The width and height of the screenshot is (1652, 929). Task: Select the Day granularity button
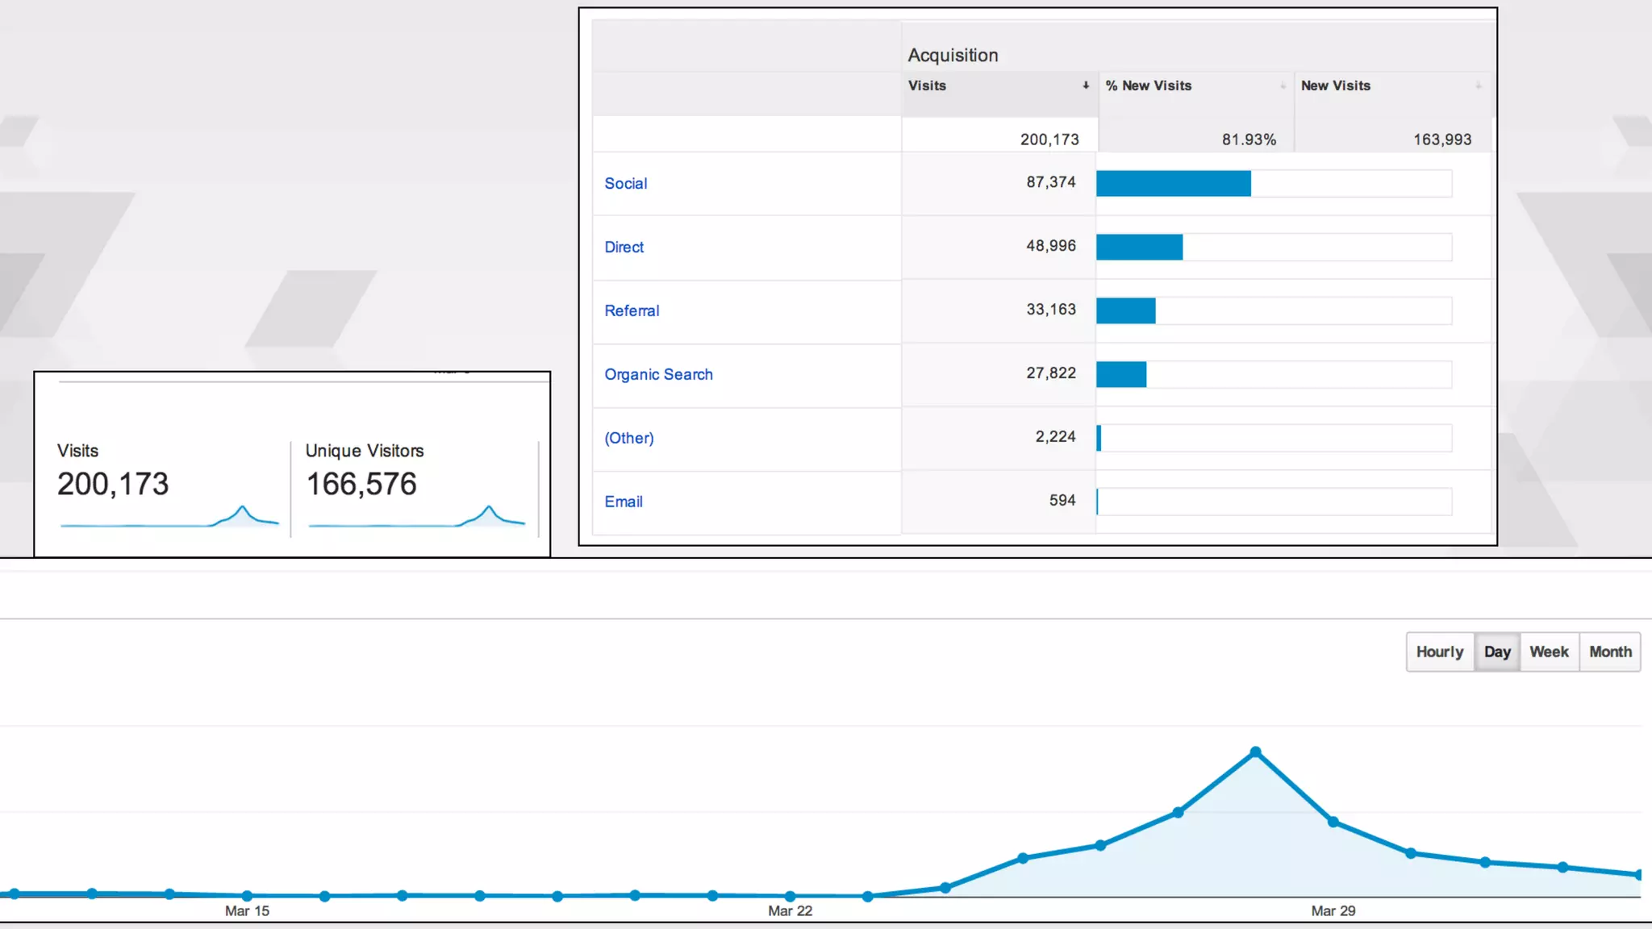coord(1497,652)
